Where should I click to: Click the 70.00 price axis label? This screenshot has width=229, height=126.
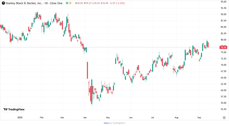223,65
